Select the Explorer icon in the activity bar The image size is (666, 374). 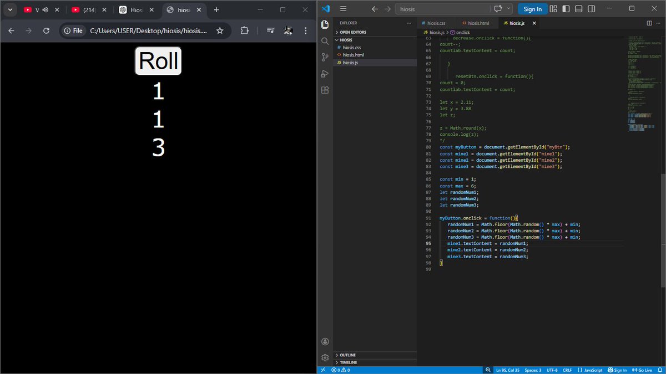[x=325, y=24]
